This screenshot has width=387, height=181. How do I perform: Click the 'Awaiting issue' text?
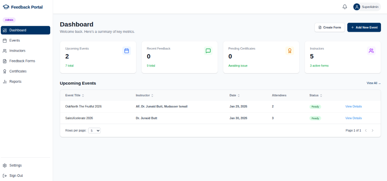click(x=238, y=66)
